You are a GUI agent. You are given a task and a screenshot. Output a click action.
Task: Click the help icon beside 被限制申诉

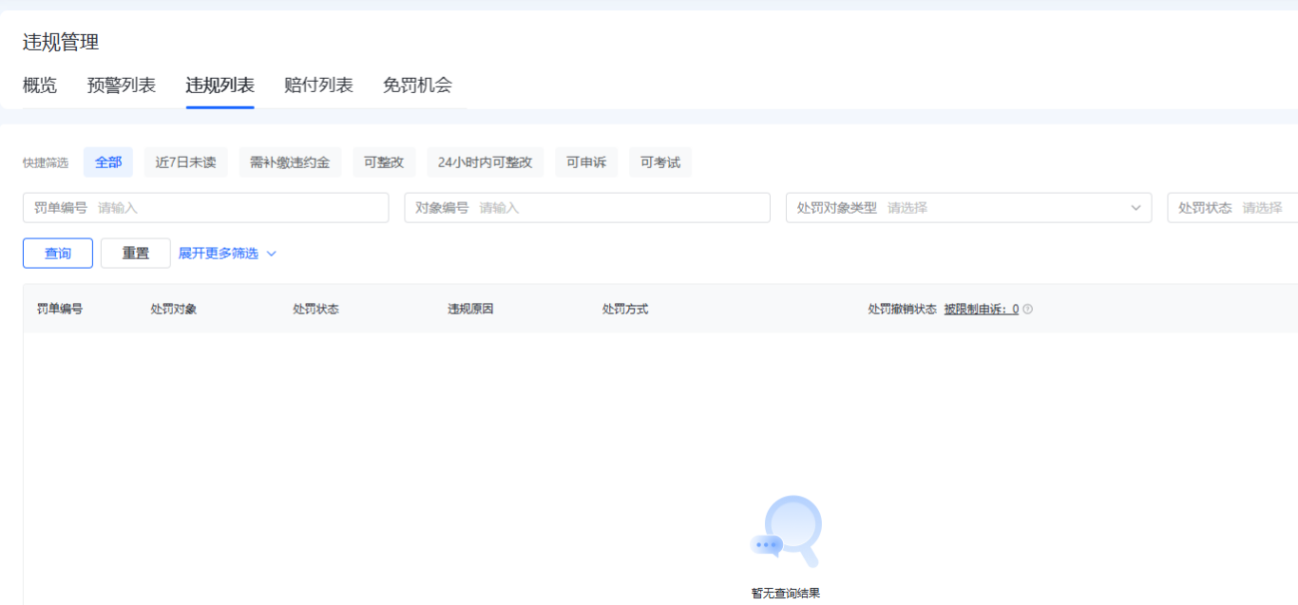pos(1027,310)
